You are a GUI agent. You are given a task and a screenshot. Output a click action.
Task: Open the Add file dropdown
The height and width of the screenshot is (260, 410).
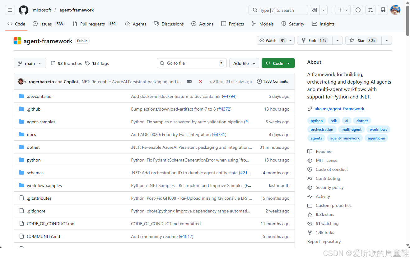point(244,63)
